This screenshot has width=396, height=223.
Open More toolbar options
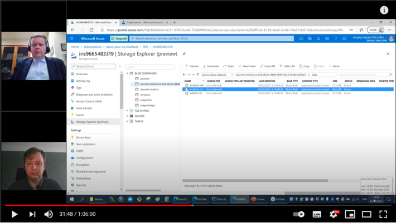click(x=334, y=66)
